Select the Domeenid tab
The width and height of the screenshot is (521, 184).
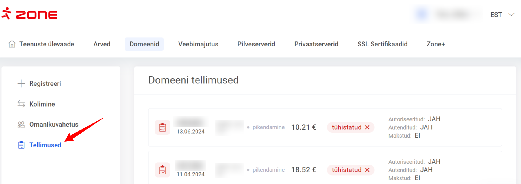[144, 44]
